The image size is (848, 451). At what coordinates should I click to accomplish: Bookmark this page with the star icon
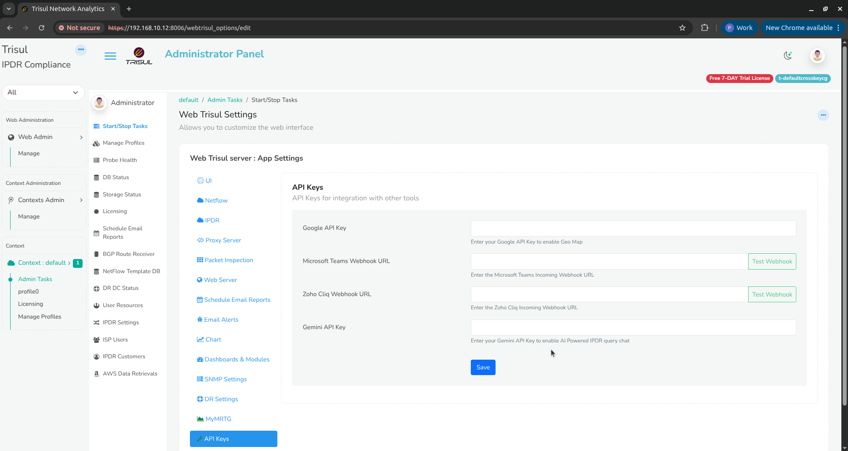coord(682,28)
